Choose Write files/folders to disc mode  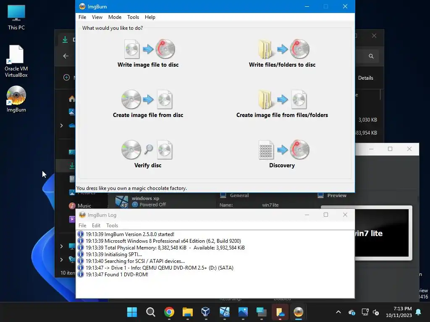[x=282, y=53]
